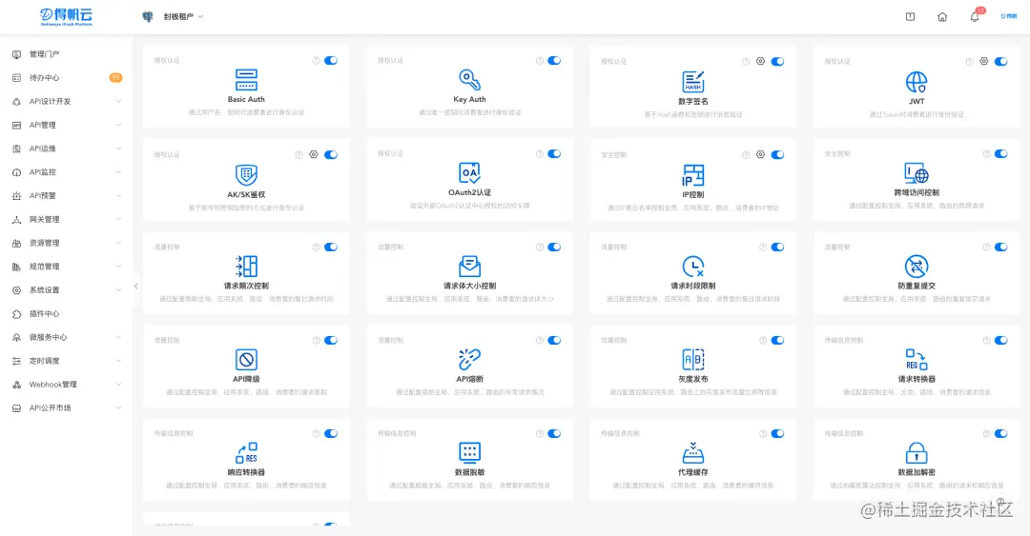Toggle the 灰度发布 plugin switch

[778, 341]
